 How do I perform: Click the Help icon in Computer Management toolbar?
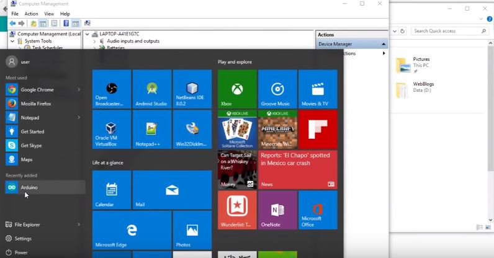[66, 24]
